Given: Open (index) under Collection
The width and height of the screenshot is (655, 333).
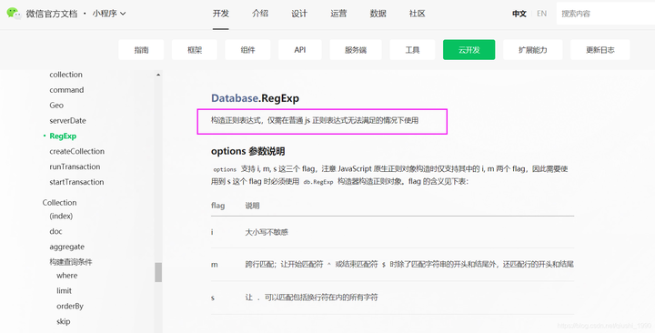Looking at the screenshot, I should click(61, 216).
